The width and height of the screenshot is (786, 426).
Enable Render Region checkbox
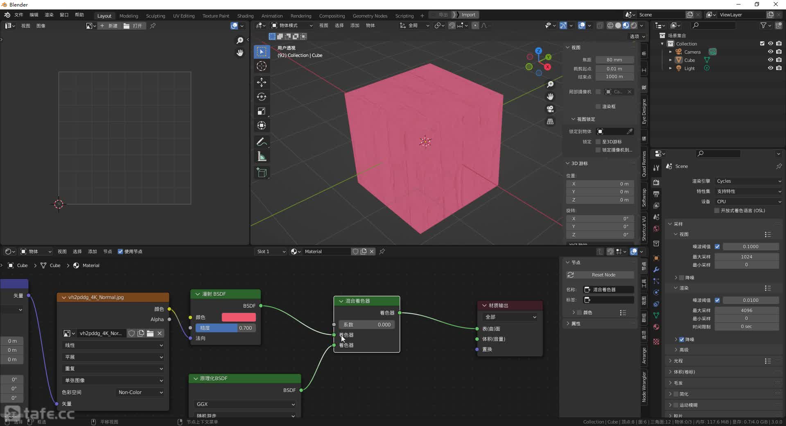coord(598,106)
